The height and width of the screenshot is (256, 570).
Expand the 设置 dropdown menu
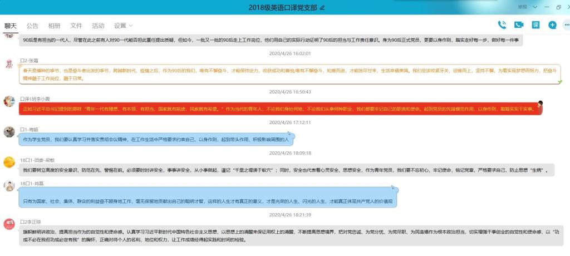(124, 26)
